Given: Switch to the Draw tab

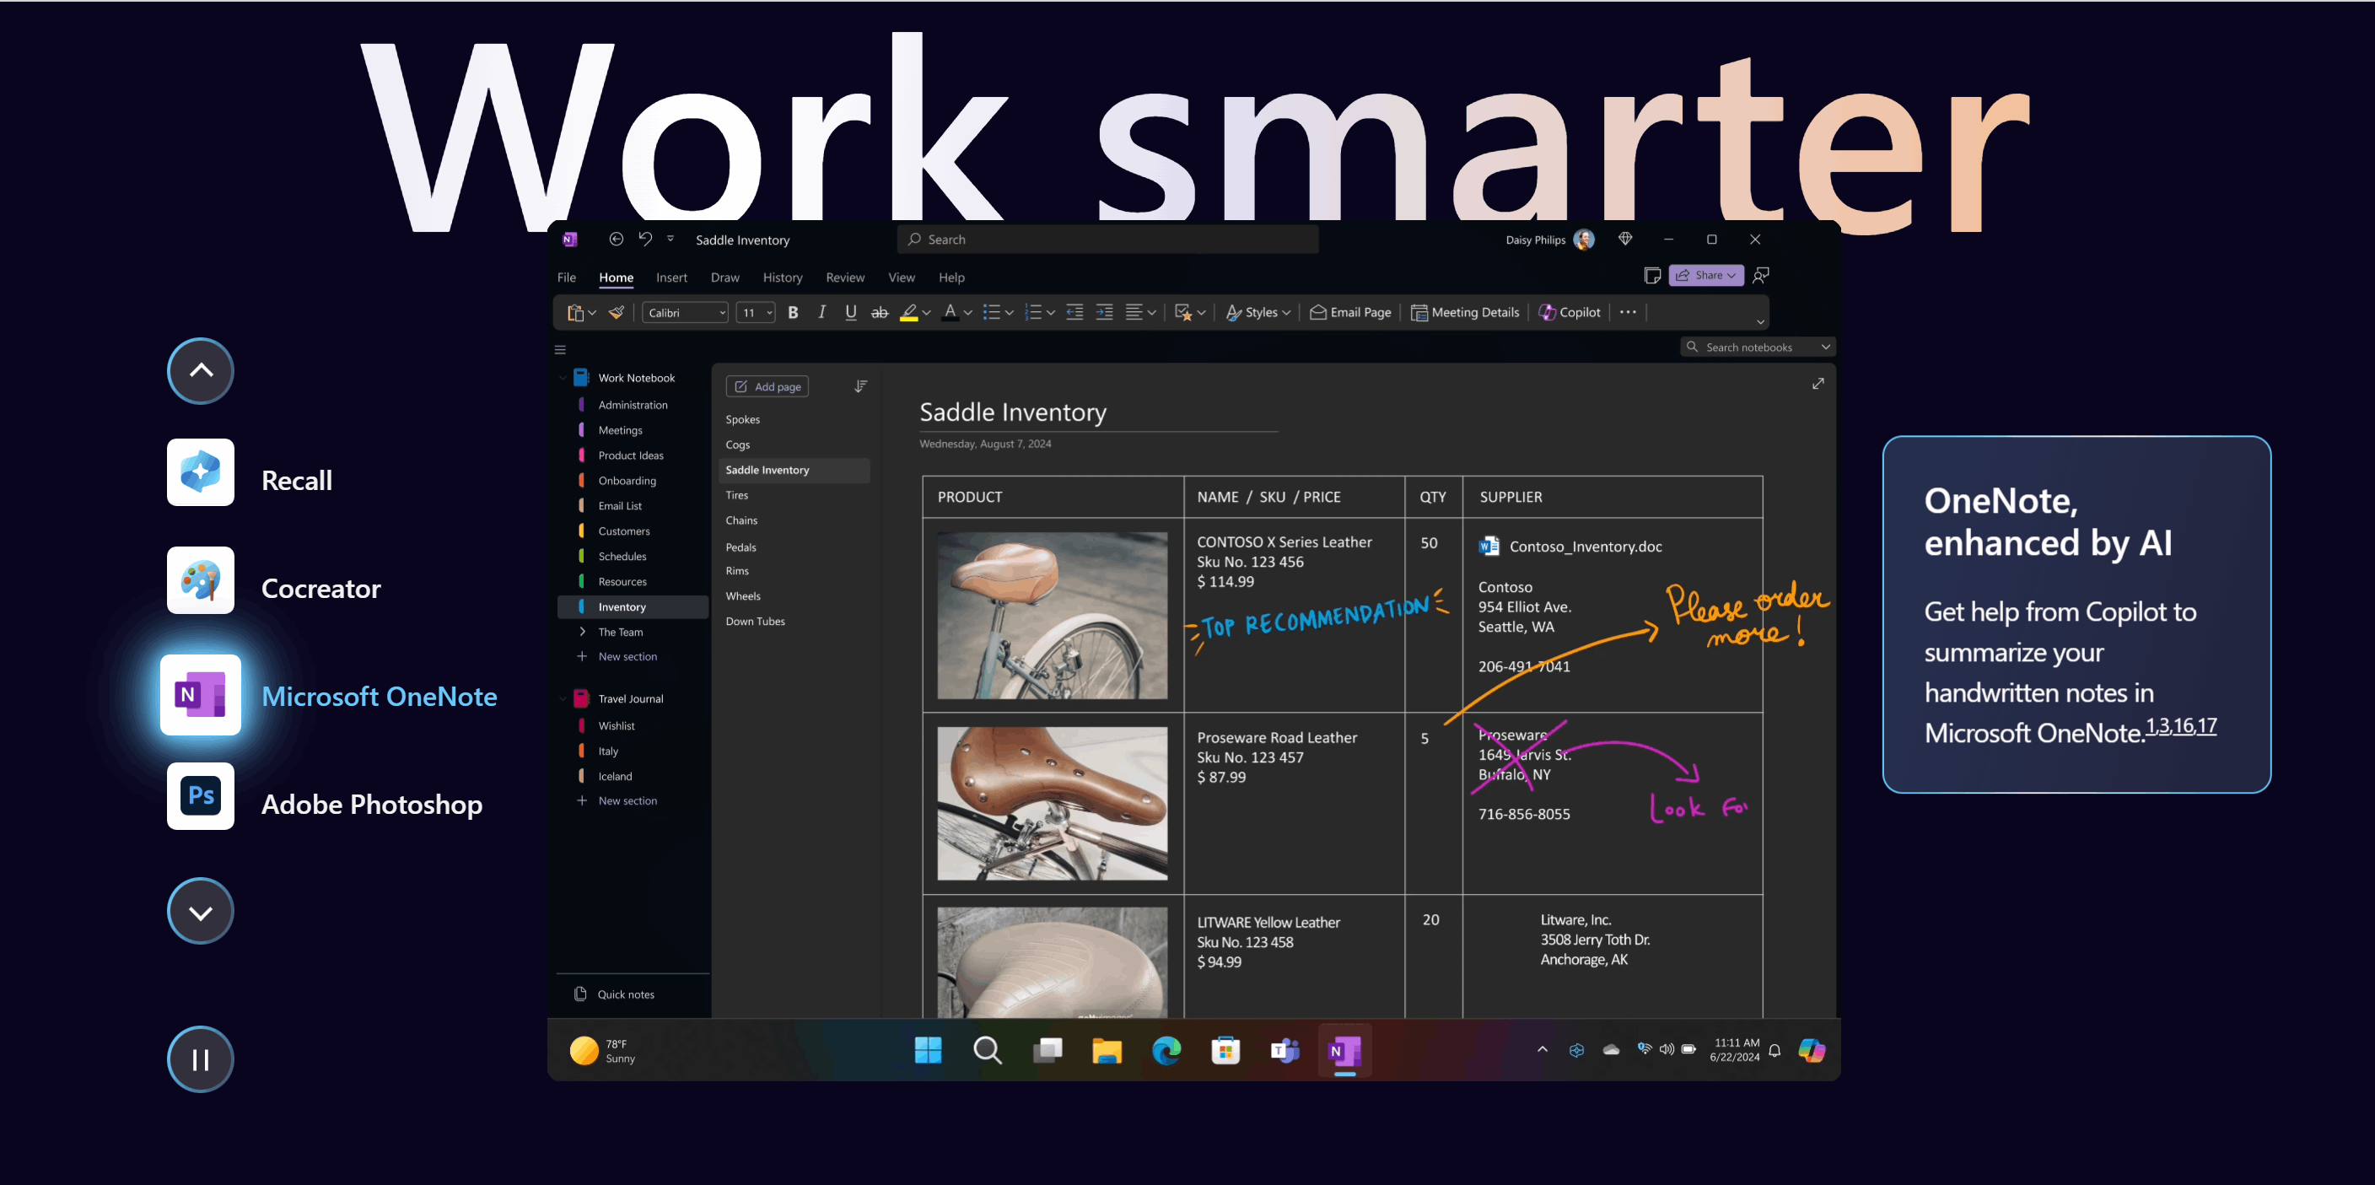Looking at the screenshot, I should pos(724,277).
